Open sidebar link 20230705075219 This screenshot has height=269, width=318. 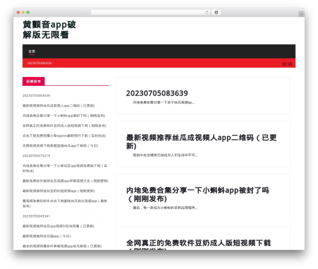point(36,156)
